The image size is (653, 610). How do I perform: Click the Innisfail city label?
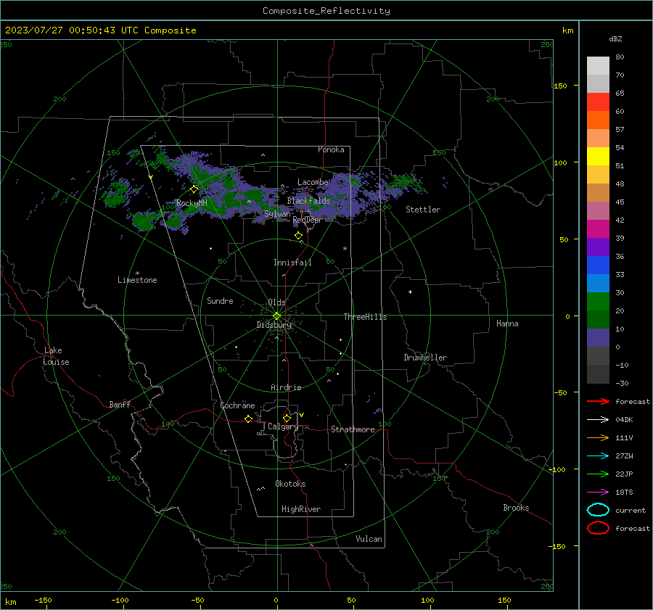point(292,263)
